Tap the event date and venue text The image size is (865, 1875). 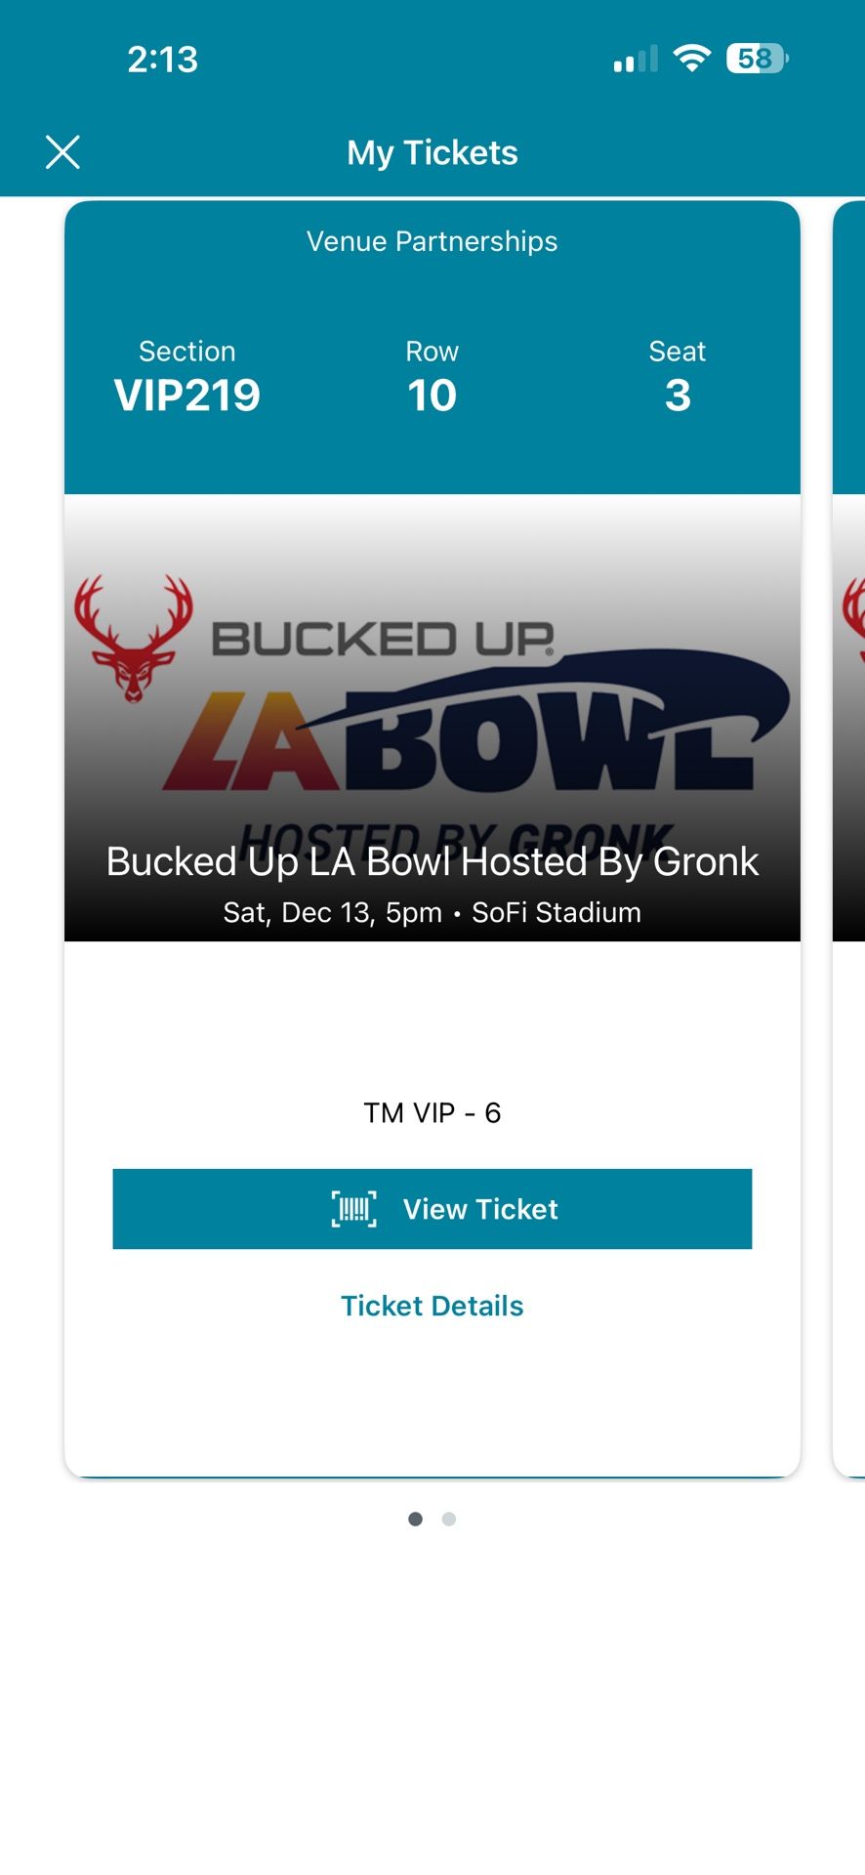[x=431, y=911]
